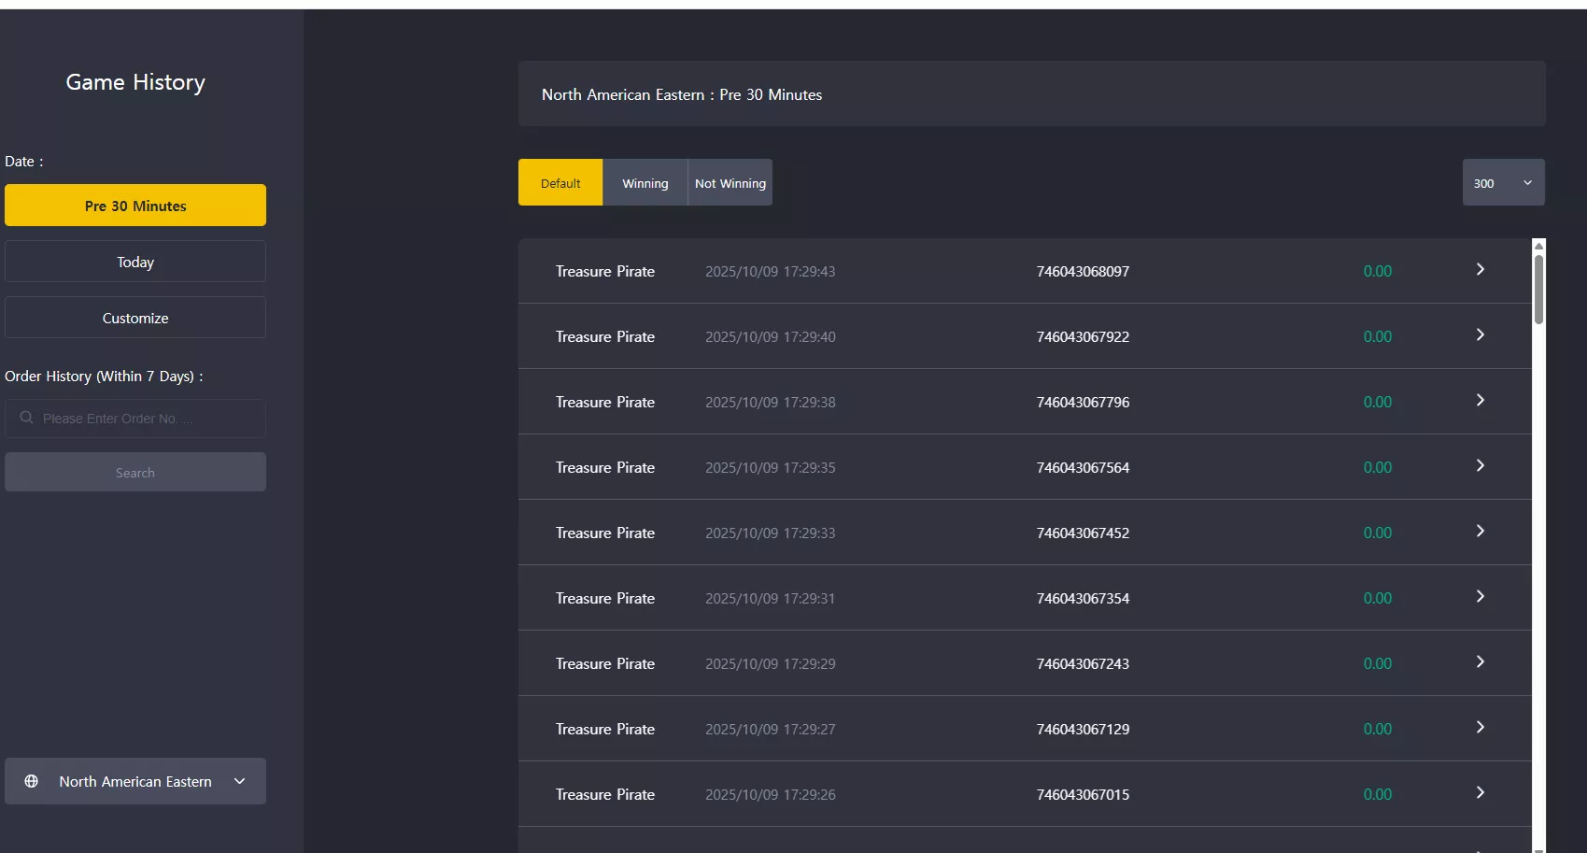Click the magnifier icon in order search field
The height and width of the screenshot is (853, 1587).
pyautogui.click(x=26, y=418)
